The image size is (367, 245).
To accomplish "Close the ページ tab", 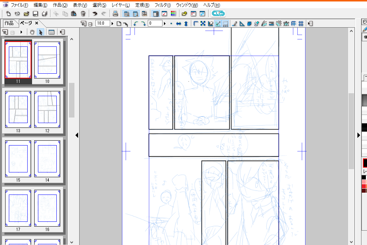I will tap(36, 23).
